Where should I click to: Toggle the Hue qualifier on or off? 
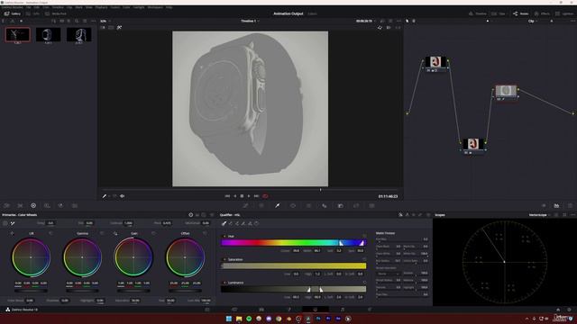[x=224, y=236]
